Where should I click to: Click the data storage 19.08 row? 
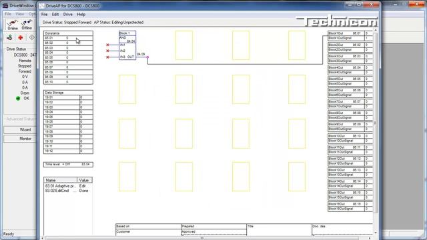68,132
